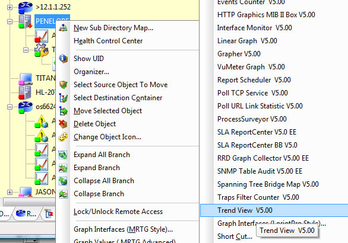The height and width of the screenshot is (243, 348).
Task: Launch Trend View V5.00 plugin
Action: [274, 210]
